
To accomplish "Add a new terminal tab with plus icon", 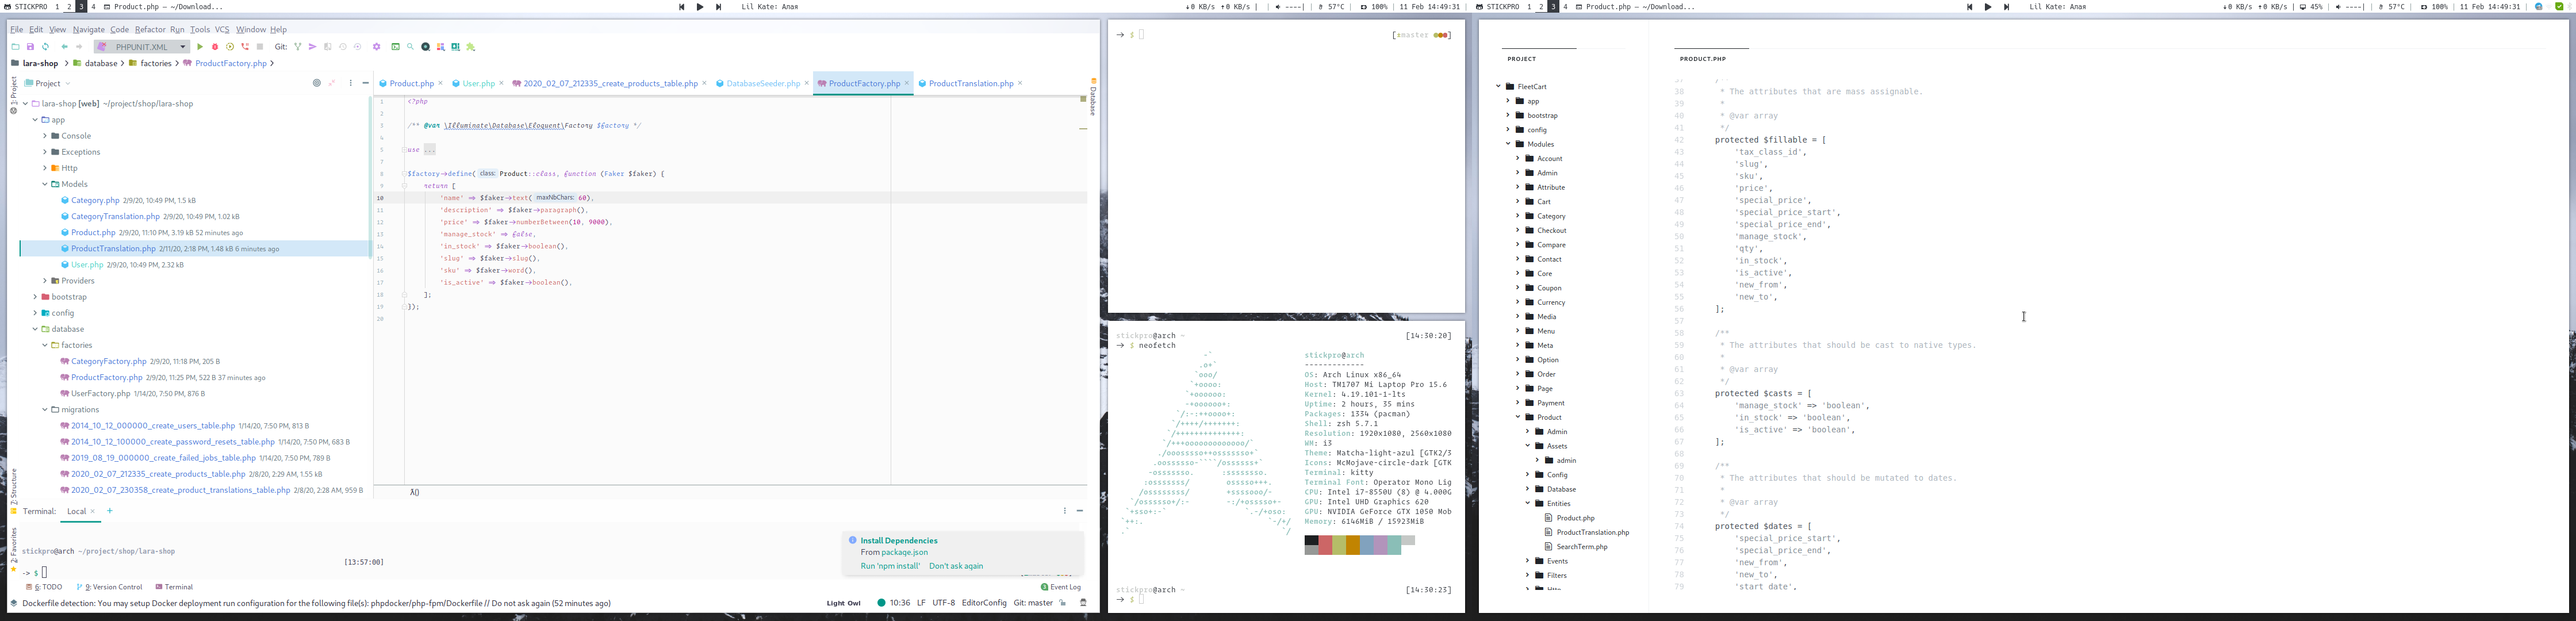I will point(110,511).
